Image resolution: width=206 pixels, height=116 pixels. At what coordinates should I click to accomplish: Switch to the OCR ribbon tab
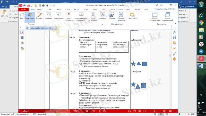tap(113, 9)
